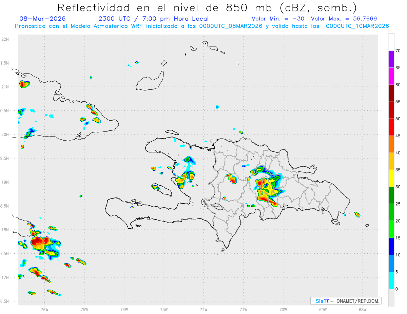Select the '74W' longitude label
Image resolution: width=407 pixels, height=314 pixels.
click(x=124, y=309)
